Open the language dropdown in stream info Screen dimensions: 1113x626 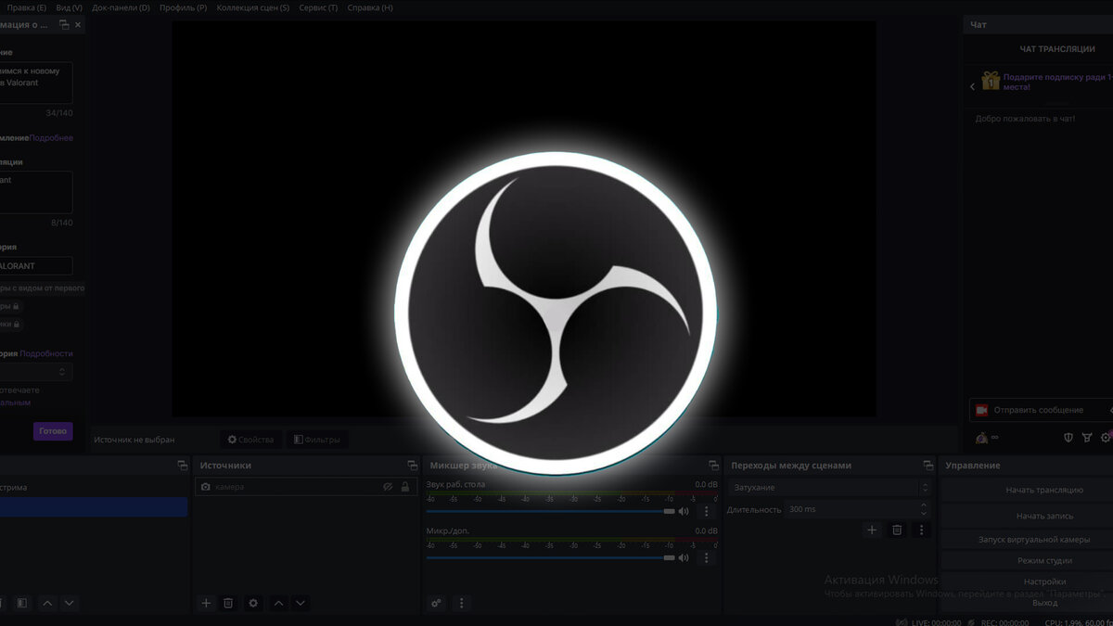(36, 372)
